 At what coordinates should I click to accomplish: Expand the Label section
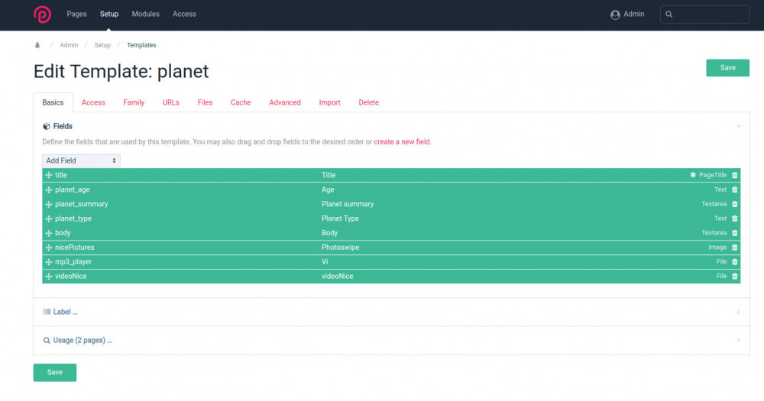(x=65, y=312)
